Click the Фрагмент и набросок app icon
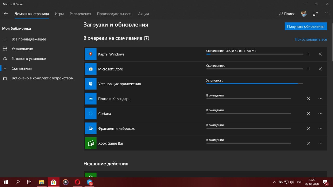Viewport: 333px width, 187px height. [91, 128]
